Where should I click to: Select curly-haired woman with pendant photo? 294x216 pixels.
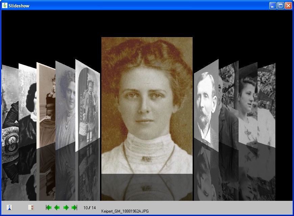(x=66, y=105)
